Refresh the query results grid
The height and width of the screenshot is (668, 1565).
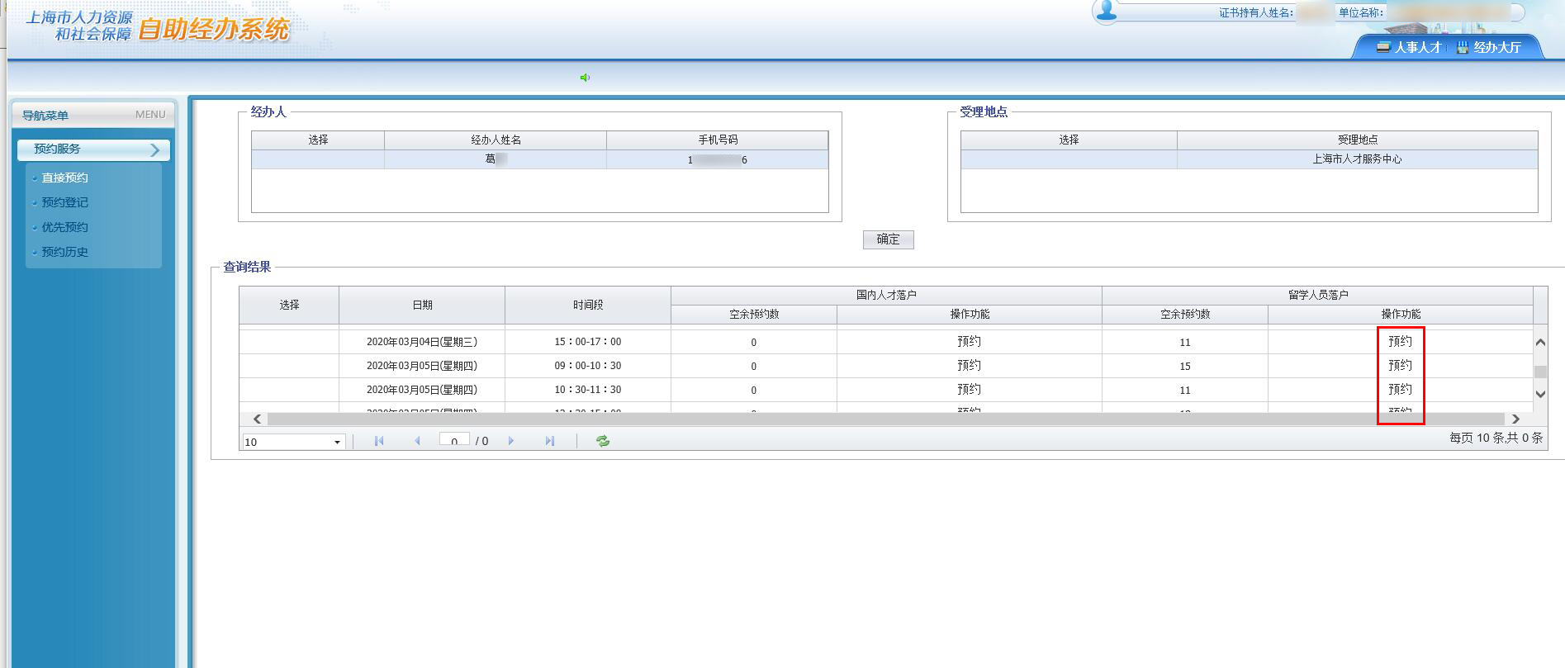(x=603, y=441)
